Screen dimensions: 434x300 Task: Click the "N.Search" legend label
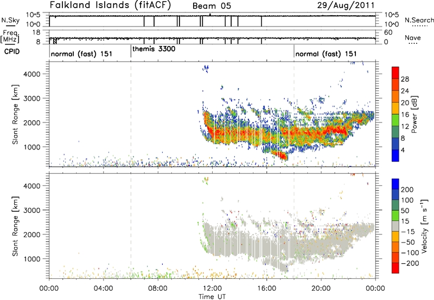(419, 20)
